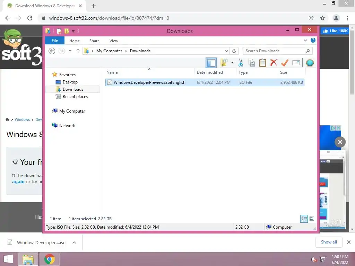Close the Download Windows 8 Developer tab

pos(80,6)
